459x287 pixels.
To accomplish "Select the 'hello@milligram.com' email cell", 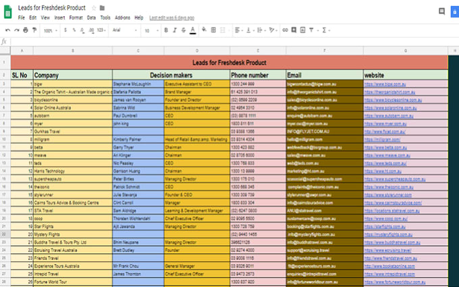I will coord(325,139).
